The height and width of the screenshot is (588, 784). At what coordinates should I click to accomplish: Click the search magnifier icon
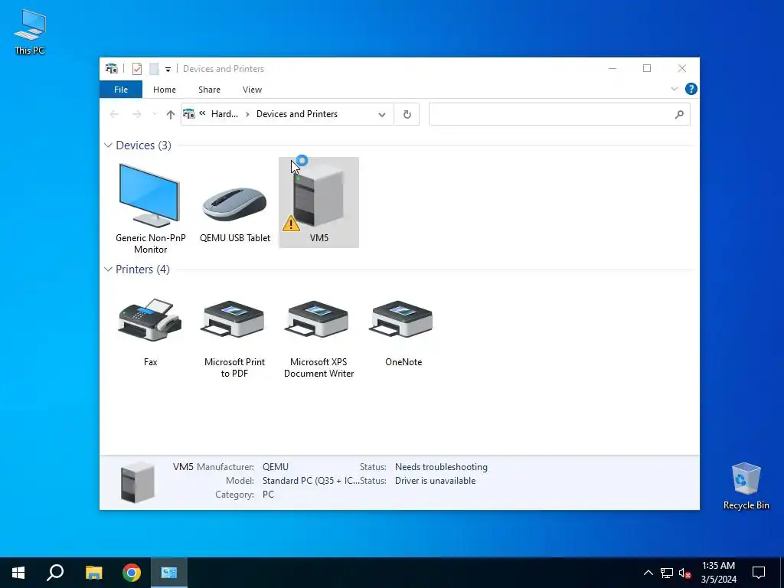[679, 115]
